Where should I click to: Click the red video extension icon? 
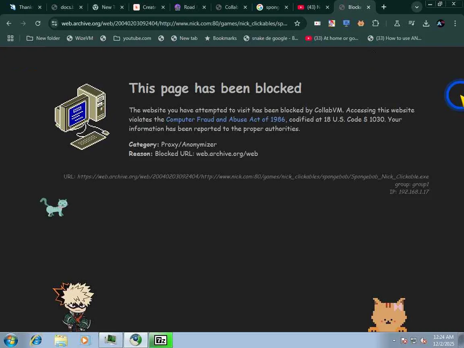point(317,23)
